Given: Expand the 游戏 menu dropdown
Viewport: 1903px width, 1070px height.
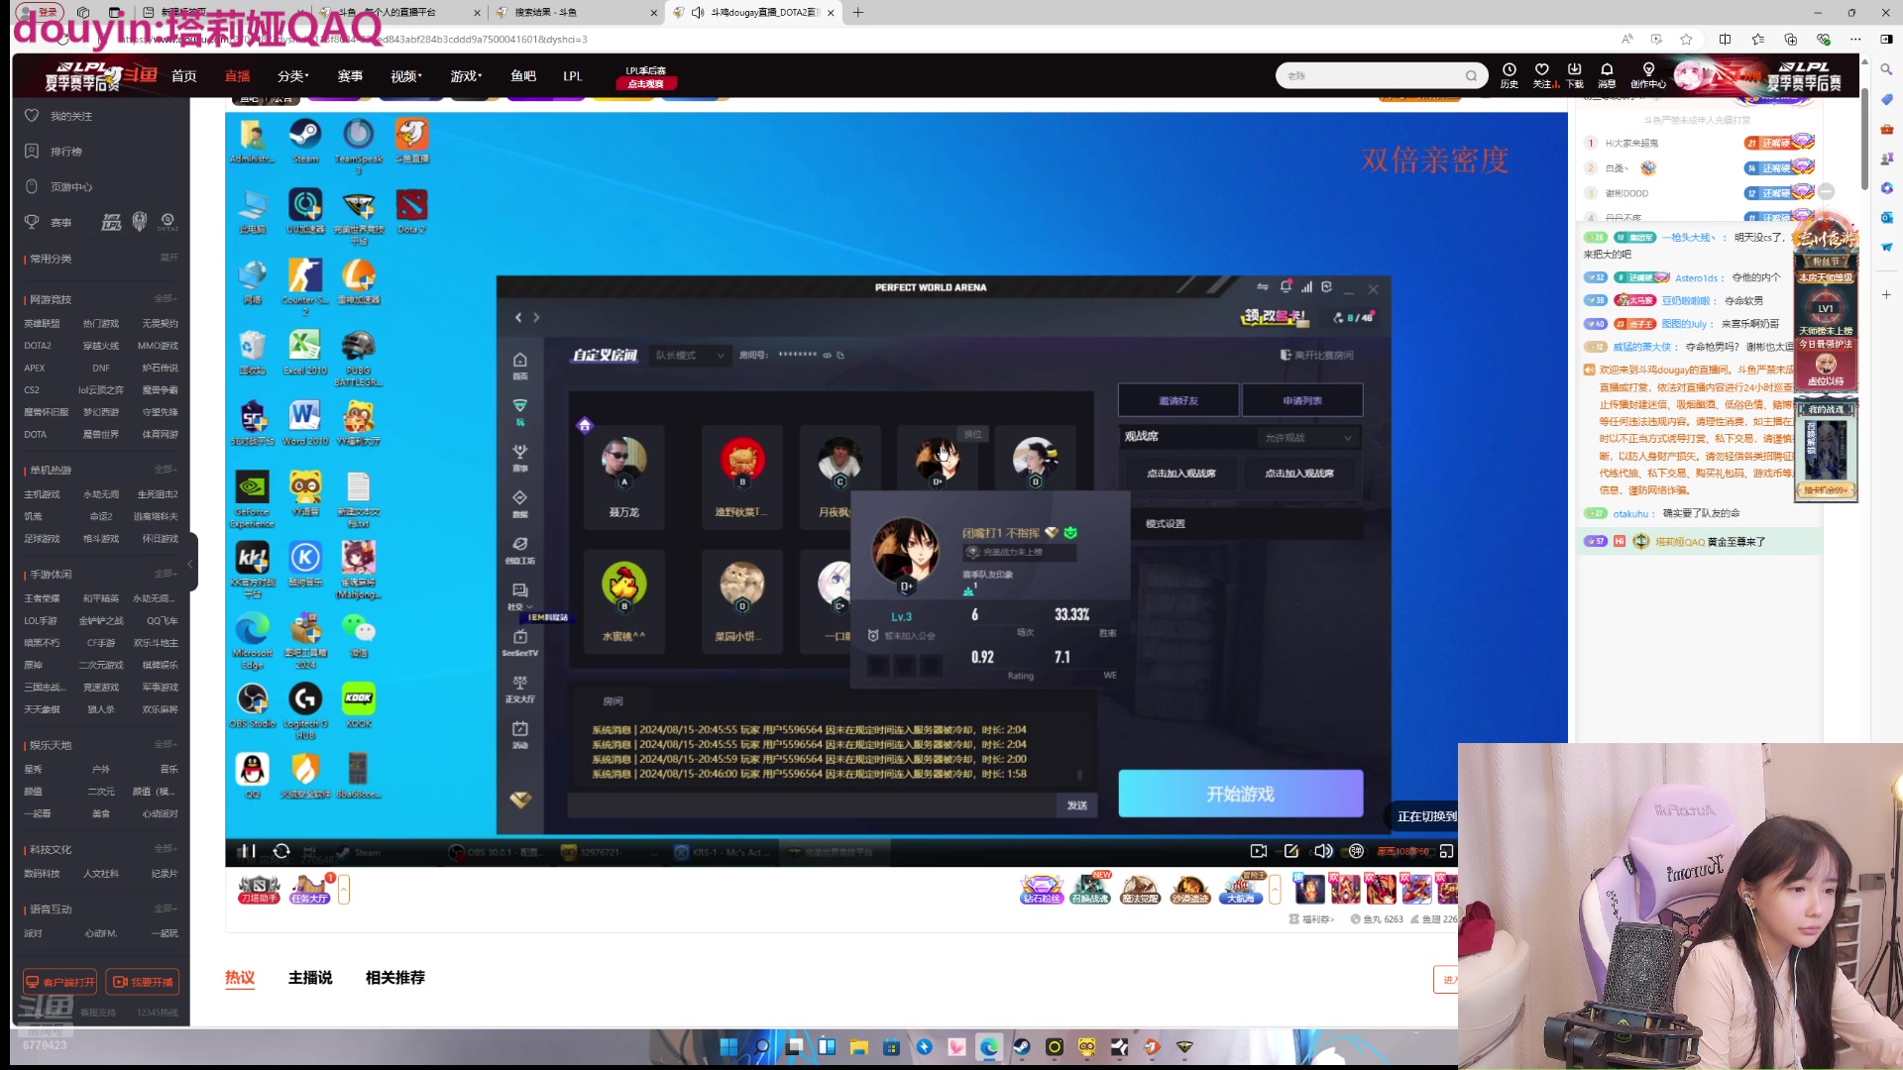Looking at the screenshot, I should tap(466, 76).
